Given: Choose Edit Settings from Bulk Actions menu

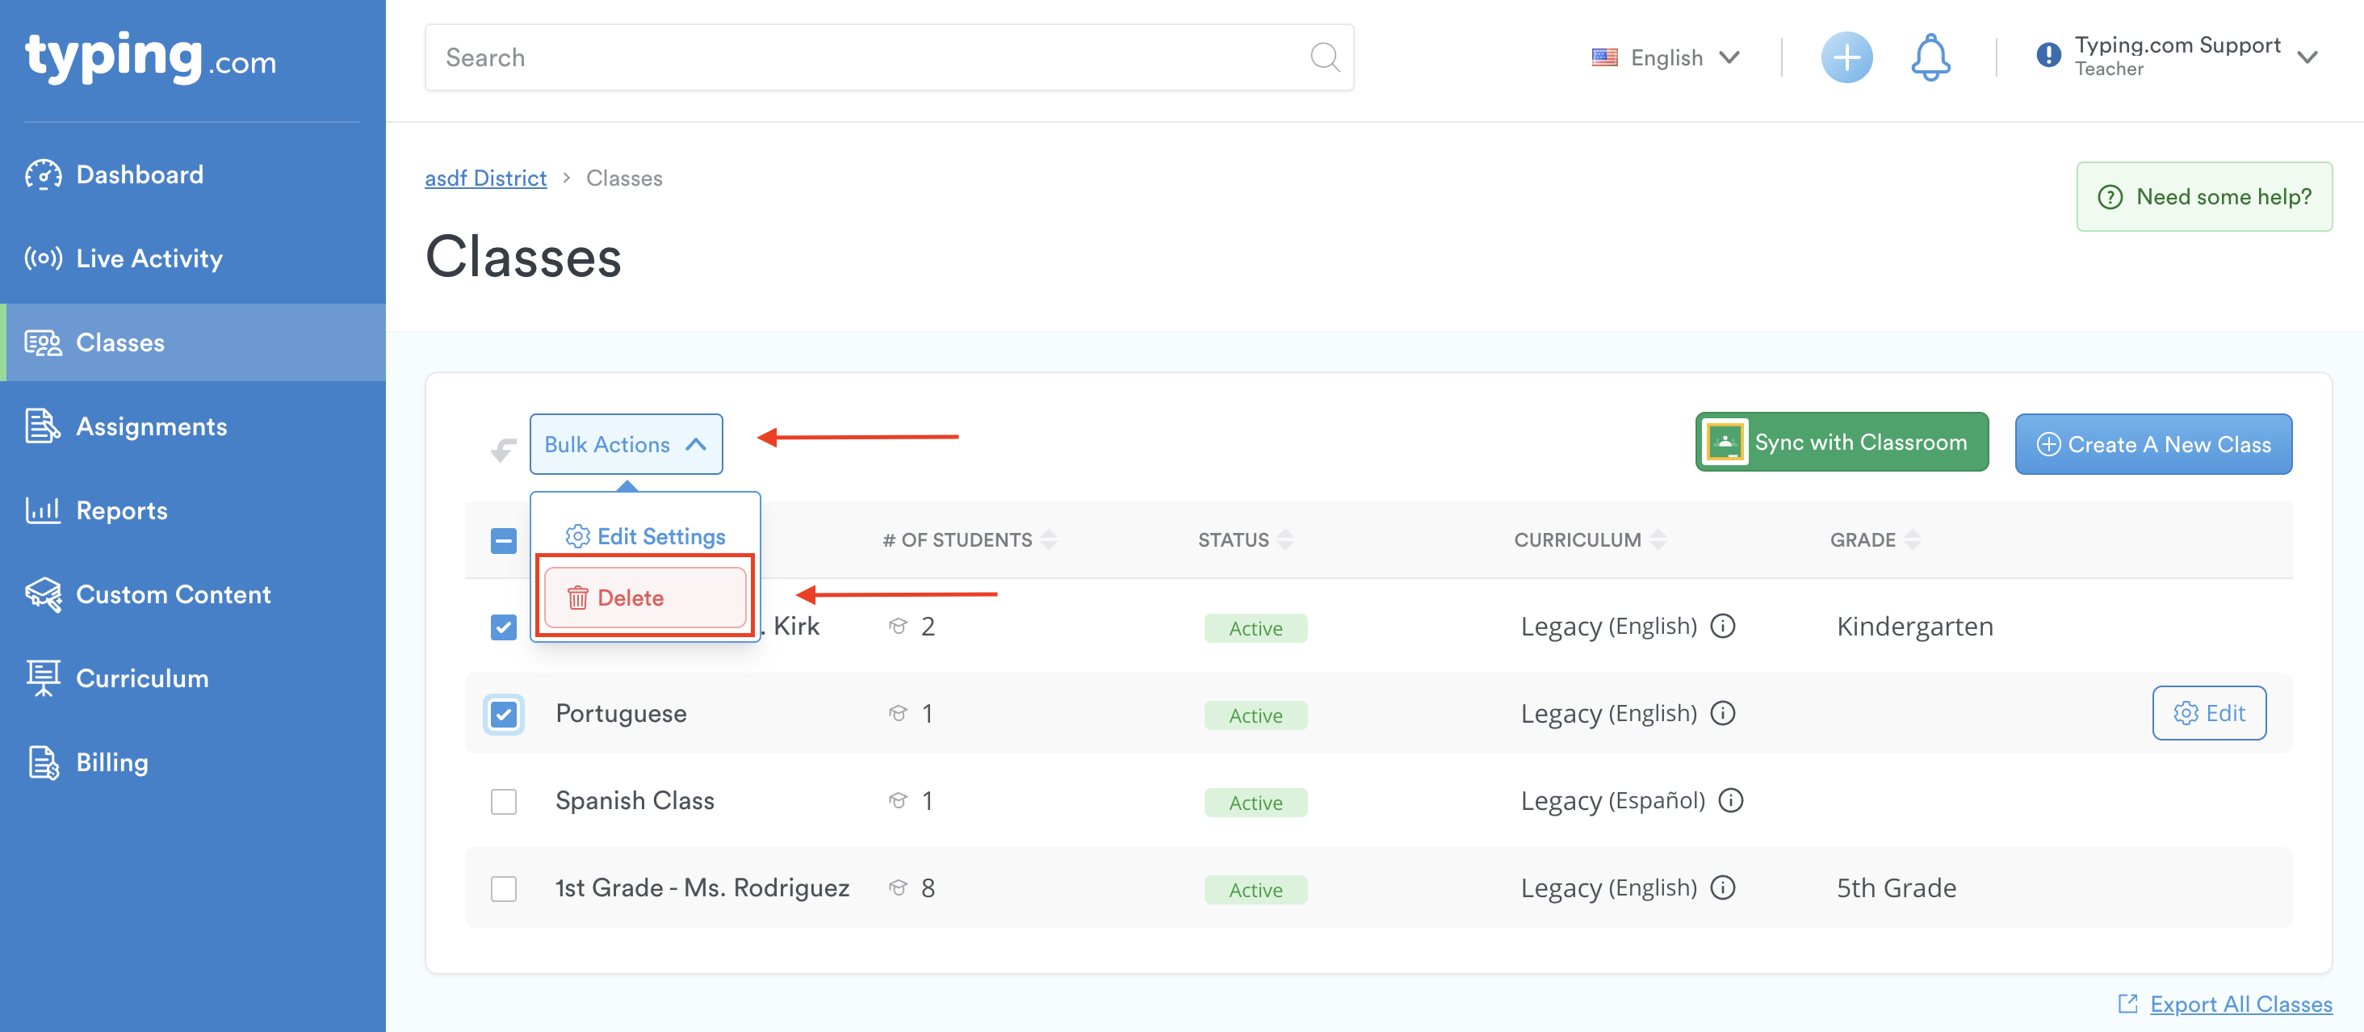Looking at the screenshot, I should [646, 536].
